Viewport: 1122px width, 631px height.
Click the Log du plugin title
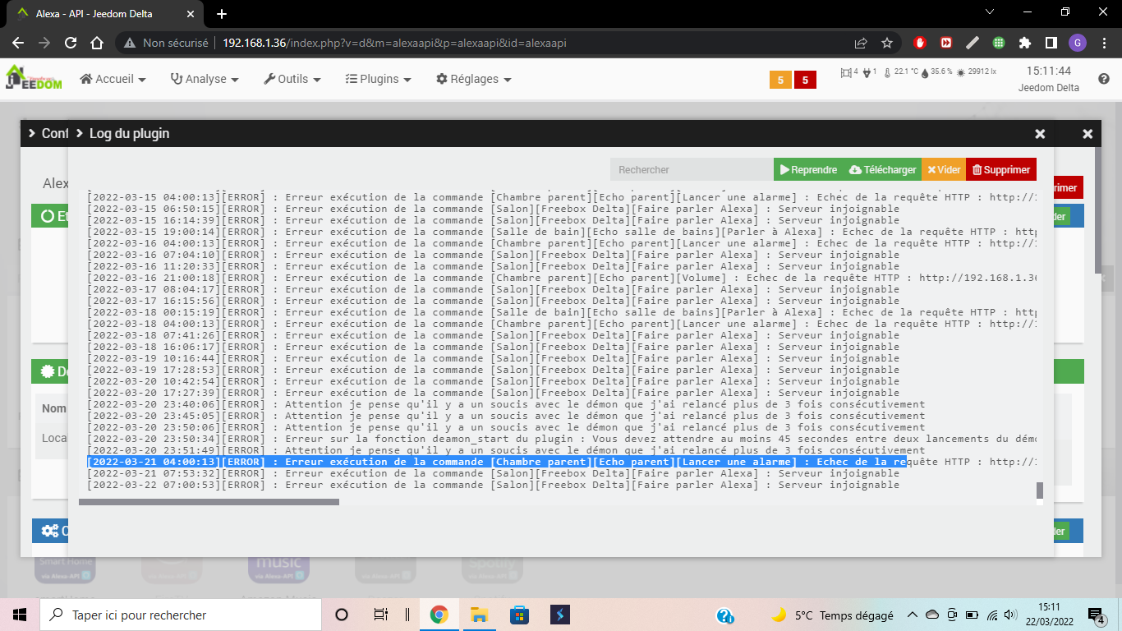[x=129, y=133]
